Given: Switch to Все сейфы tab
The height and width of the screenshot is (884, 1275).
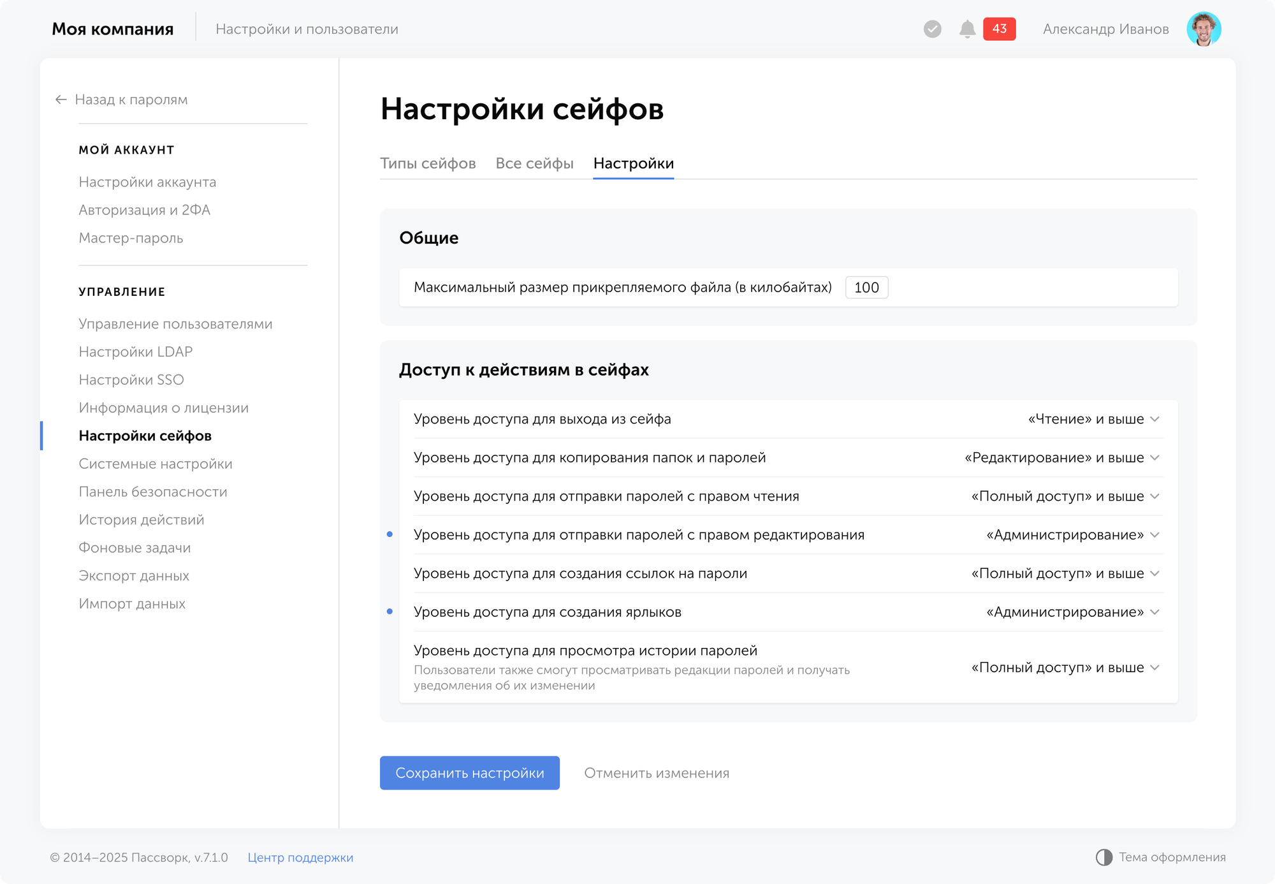Looking at the screenshot, I should coord(534,163).
